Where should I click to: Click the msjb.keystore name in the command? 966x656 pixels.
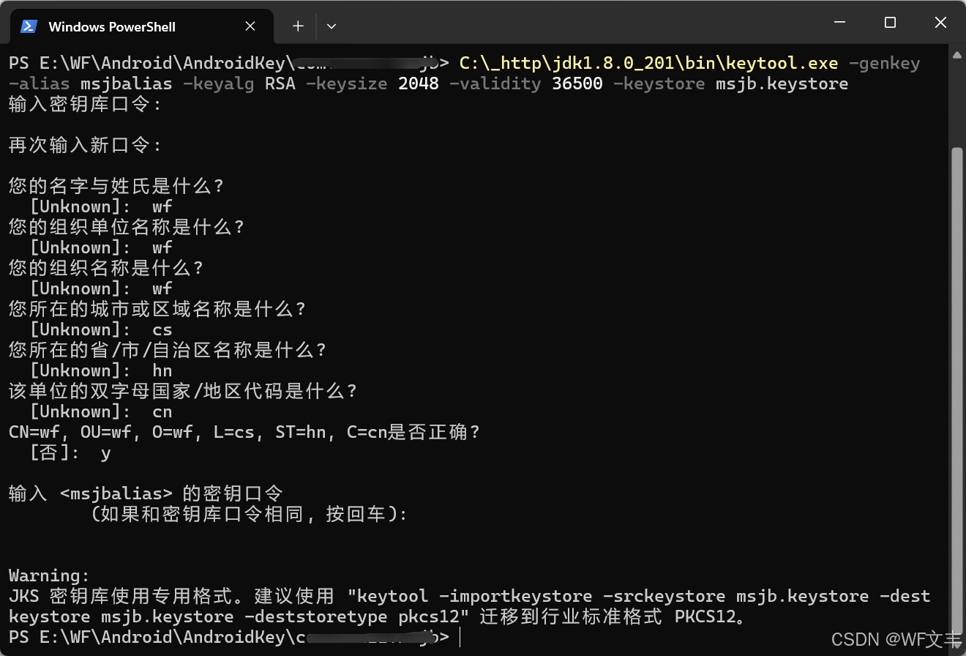click(x=782, y=83)
